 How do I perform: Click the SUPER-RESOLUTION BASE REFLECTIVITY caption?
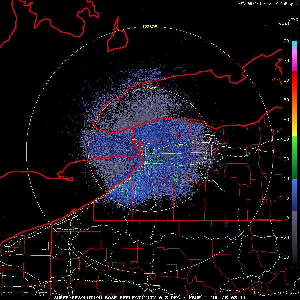point(105,298)
